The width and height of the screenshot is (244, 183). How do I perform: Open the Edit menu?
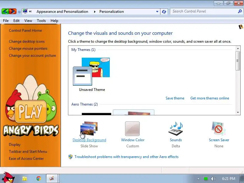16,21
